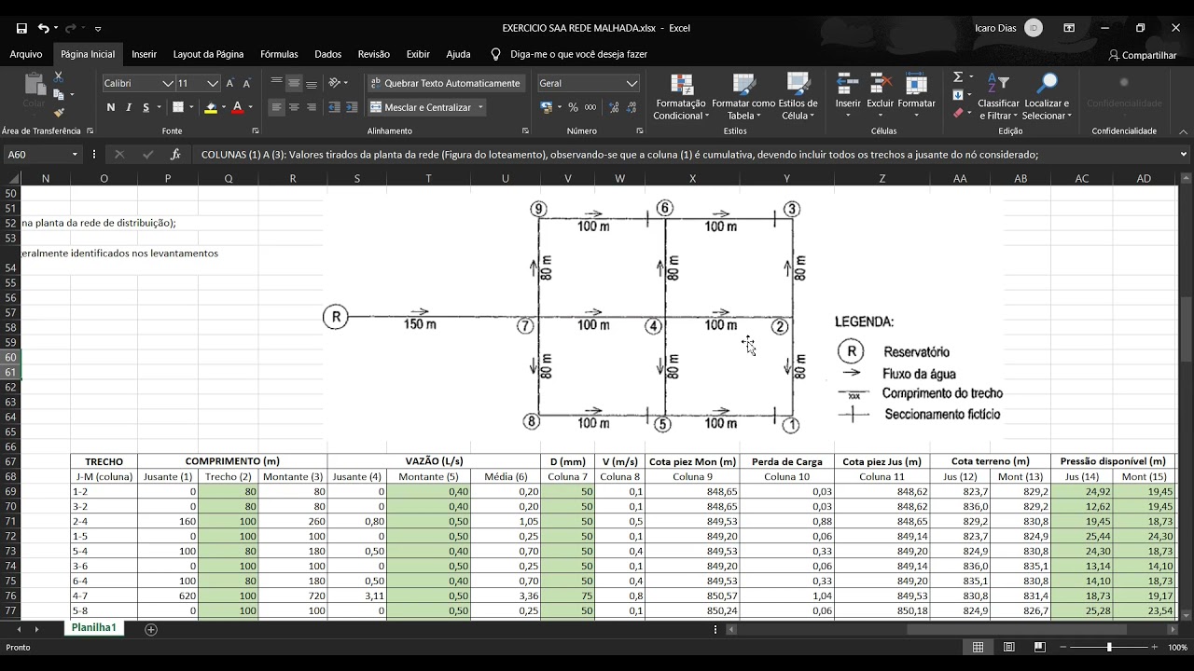Increase indent in the Alinhamento group

(x=352, y=107)
